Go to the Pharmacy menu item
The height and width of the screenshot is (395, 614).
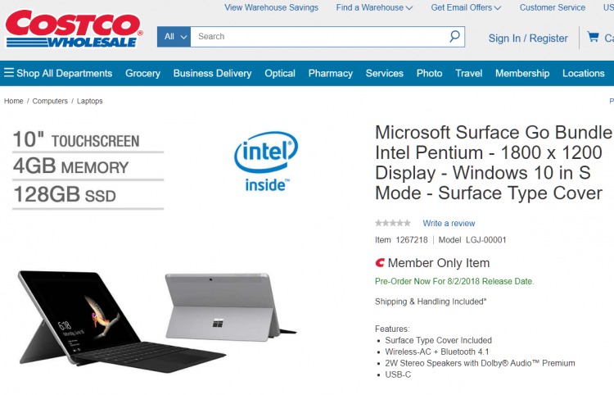(330, 73)
